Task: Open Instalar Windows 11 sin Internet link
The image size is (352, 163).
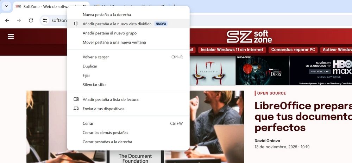Action: click(232, 50)
